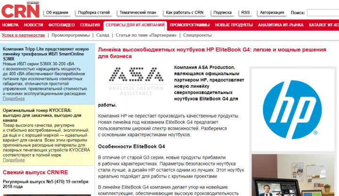Open 'КАТАЛОГ ИТ-КО...' section tab
This screenshot has width=339, height=196.
(x=323, y=25)
